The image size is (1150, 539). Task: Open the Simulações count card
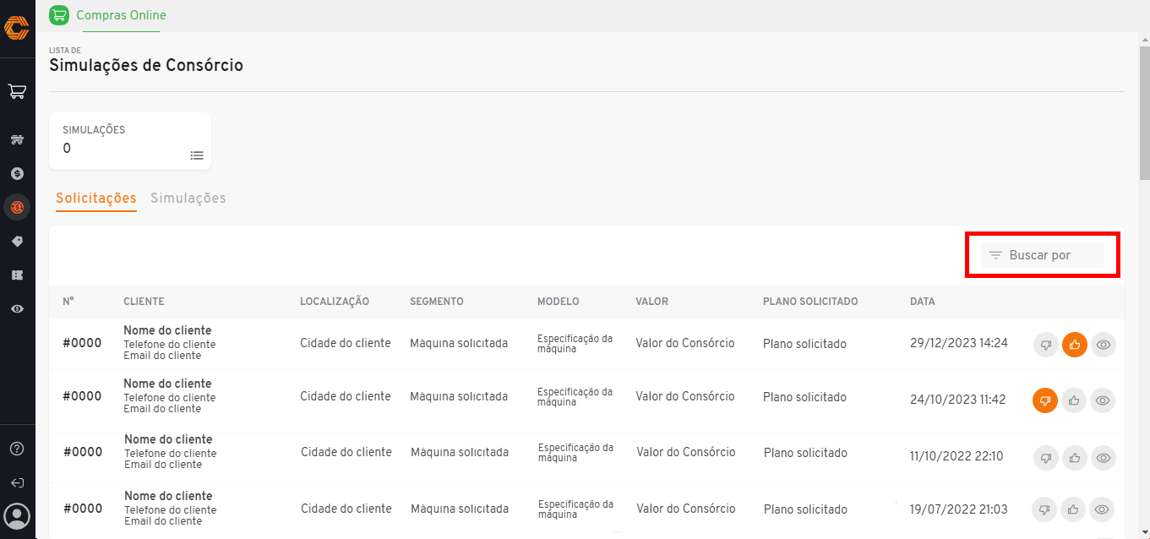coord(130,141)
